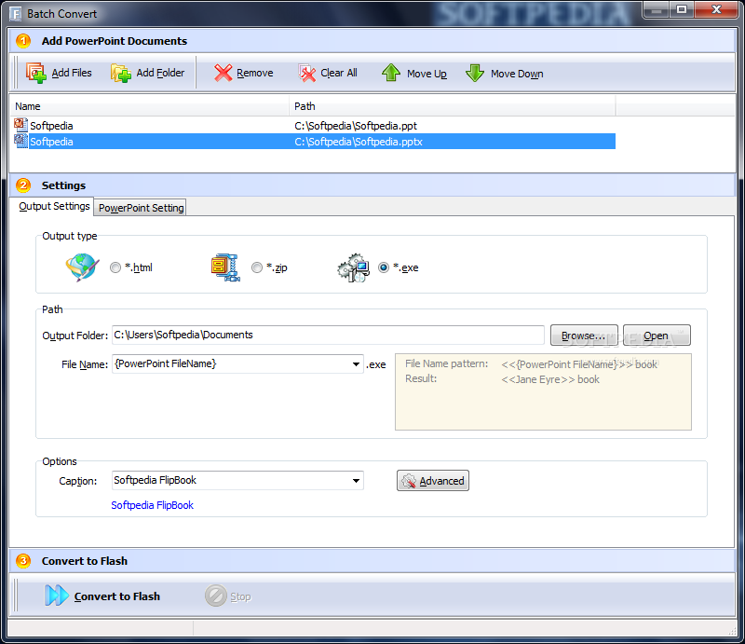Click the Softpedia FlipBook blue link
Screen dimensions: 745x644
[152, 505]
